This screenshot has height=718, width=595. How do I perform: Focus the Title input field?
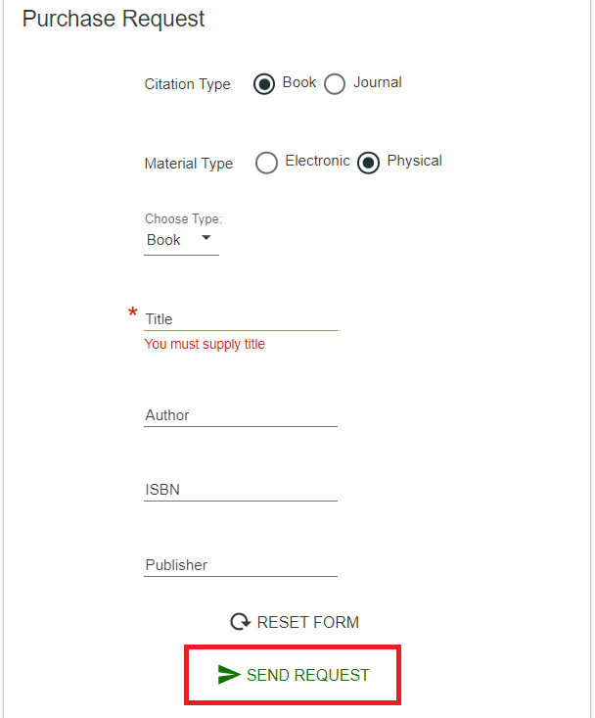coord(241,319)
